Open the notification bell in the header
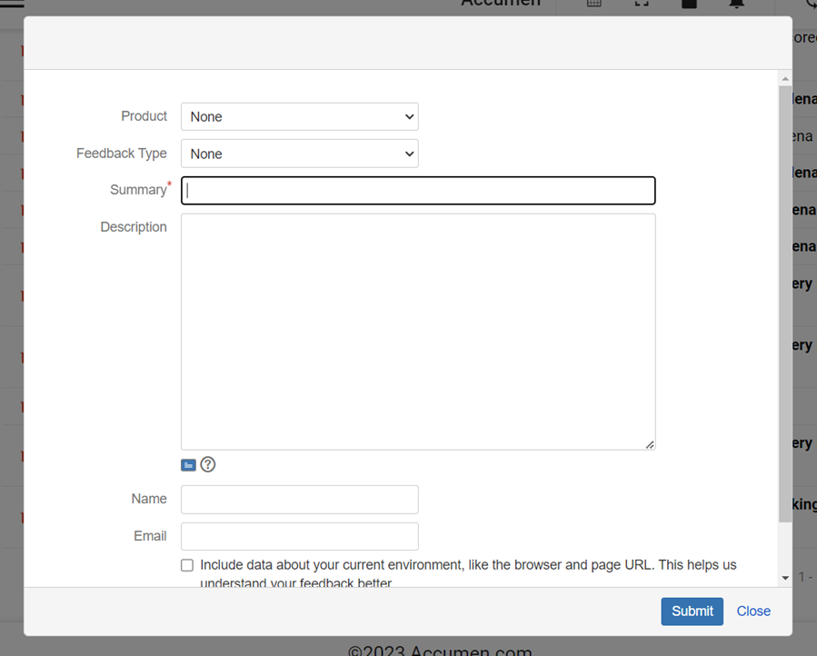The image size is (817, 656). [736, 5]
